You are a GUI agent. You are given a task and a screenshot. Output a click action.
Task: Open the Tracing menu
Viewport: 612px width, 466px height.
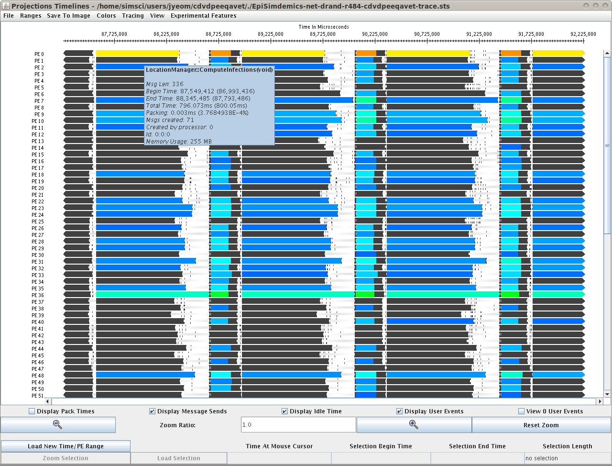click(x=133, y=16)
